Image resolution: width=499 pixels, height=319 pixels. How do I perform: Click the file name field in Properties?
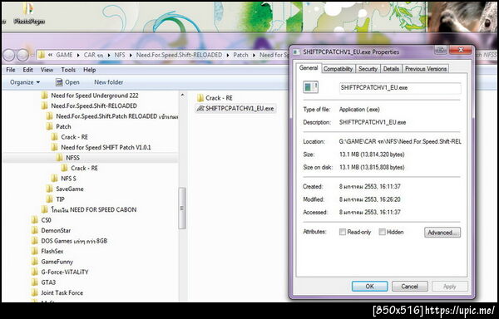tap(400, 88)
